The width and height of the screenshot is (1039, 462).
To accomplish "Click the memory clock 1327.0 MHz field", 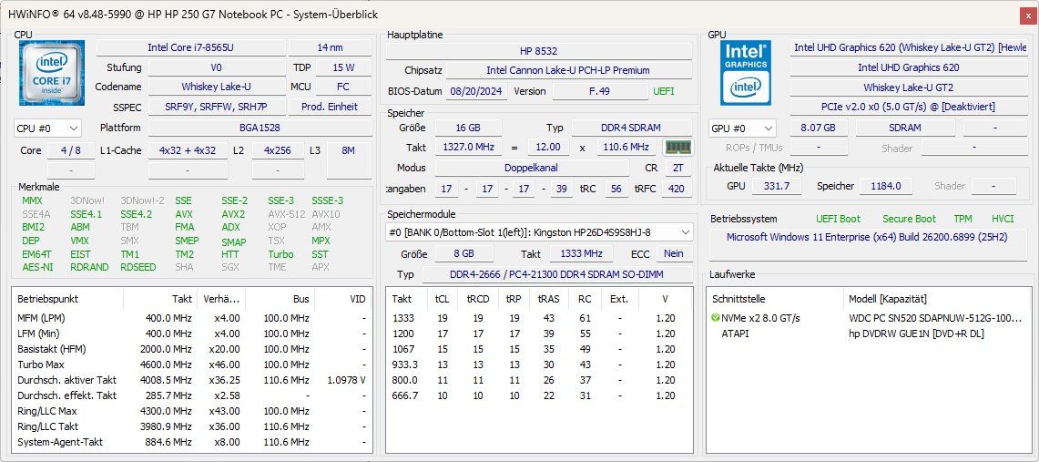I will 468,147.
